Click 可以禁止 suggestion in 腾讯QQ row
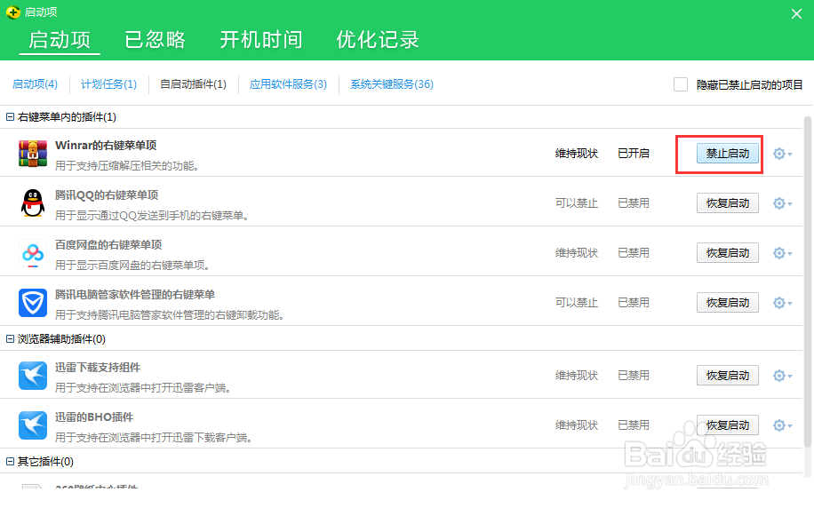Viewport: 814px width, 508px height. click(x=577, y=203)
